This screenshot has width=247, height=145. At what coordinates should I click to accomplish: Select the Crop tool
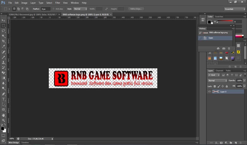[x=3, y=41]
